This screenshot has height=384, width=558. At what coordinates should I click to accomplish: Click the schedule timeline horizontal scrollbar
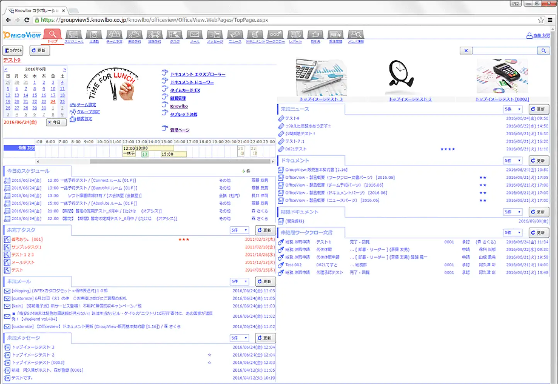click(x=155, y=161)
